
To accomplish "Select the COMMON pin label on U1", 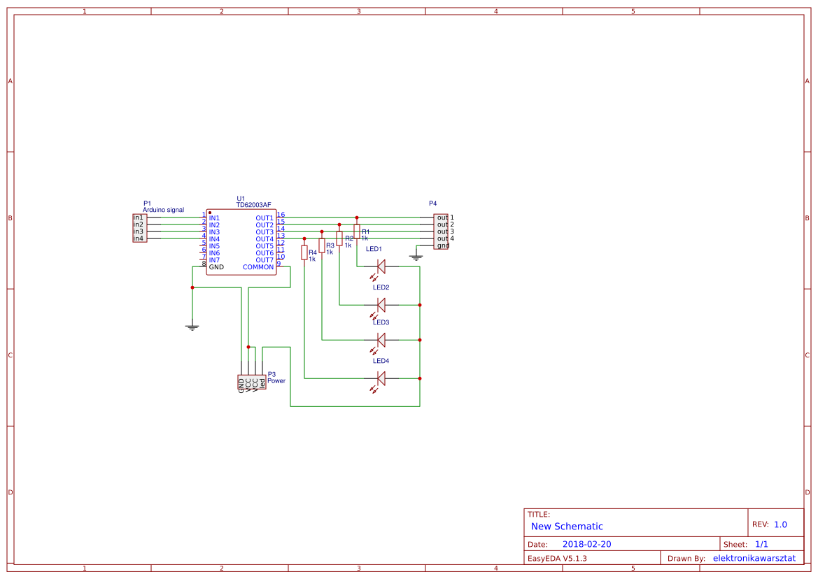I will click(x=257, y=267).
